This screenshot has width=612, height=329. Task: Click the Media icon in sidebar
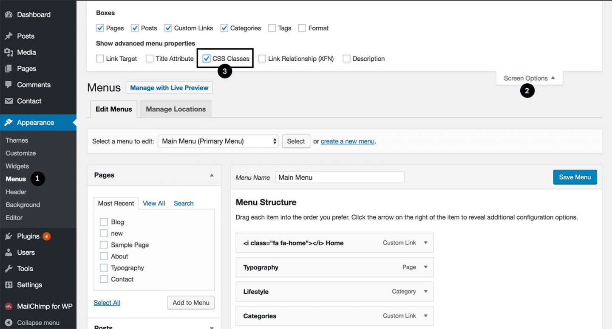8,52
